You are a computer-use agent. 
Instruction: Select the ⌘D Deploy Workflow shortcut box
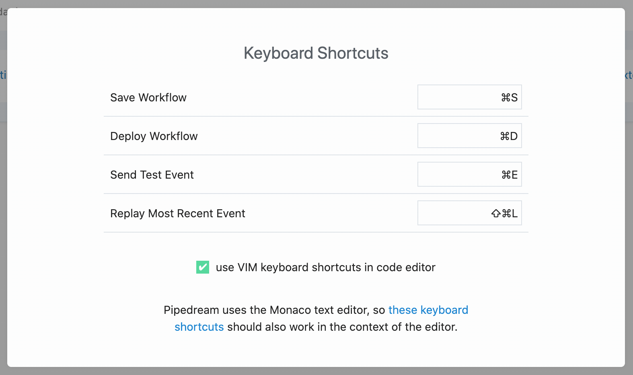coord(469,136)
